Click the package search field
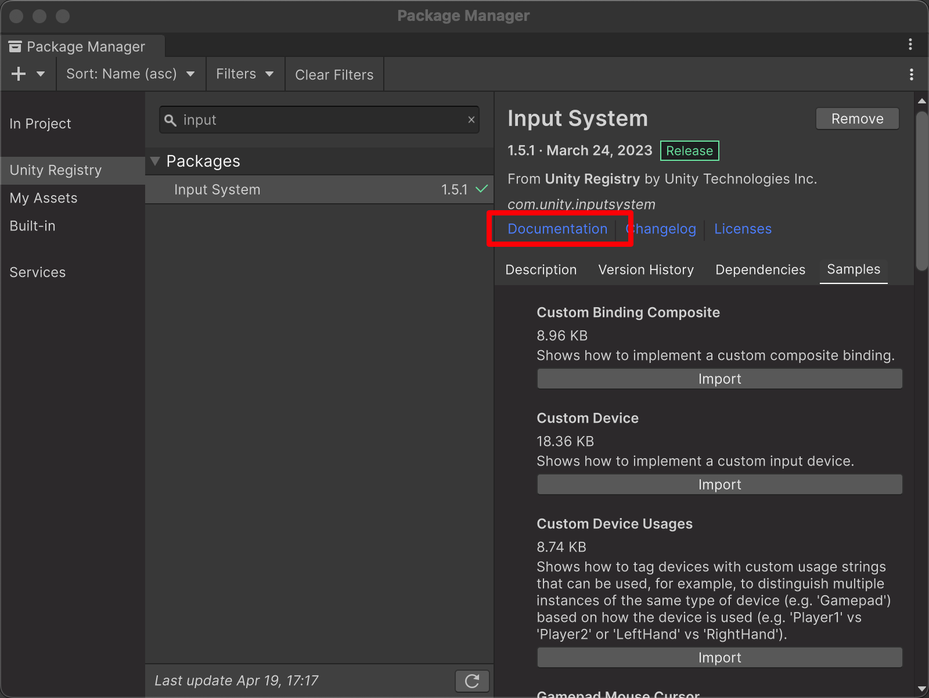Image resolution: width=929 pixels, height=698 pixels. pyautogui.click(x=319, y=120)
